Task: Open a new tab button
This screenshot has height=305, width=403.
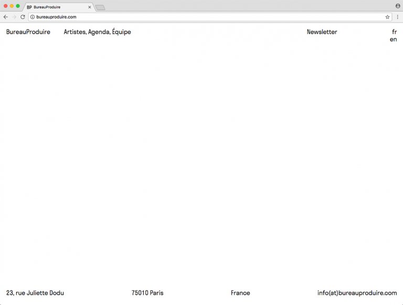Action: click(100, 7)
